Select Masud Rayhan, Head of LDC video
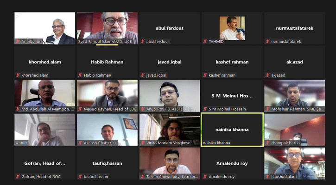336x185 pixels. click(x=108, y=96)
